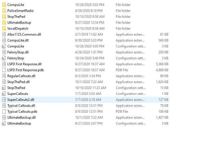This screenshot has width=218, height=163.
Task: Click the 4/26/2020 1:31 PM date
Action: [x=89, y=52]
